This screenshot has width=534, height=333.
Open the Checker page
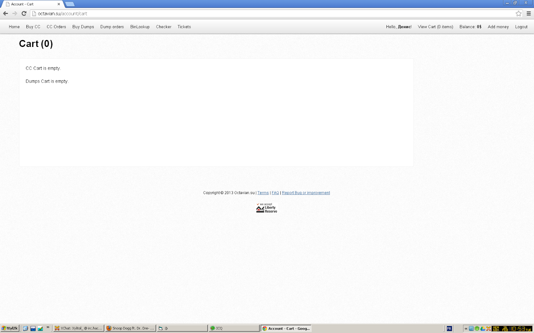pyautogui.click(x=164, y=27)
